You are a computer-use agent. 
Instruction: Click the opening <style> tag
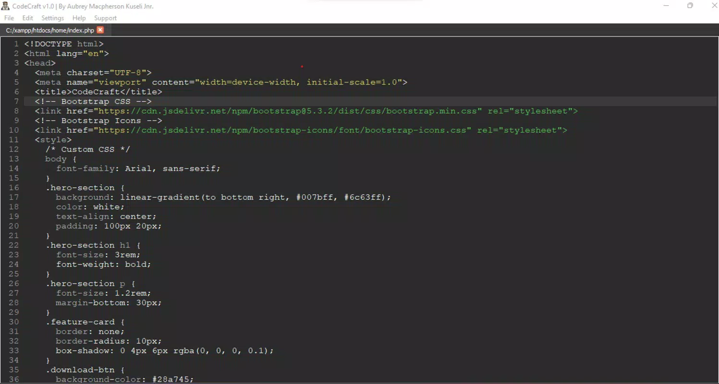(53, 140)
